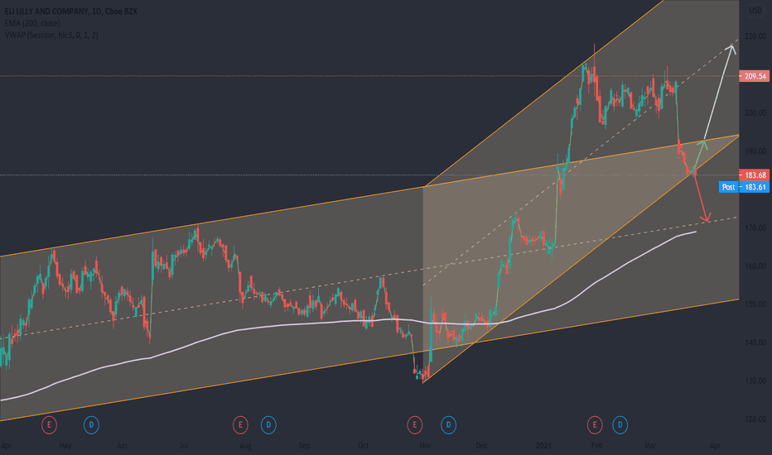Image resolution: width=772 pixels, height=455 pixels.
Task: Click the earnings E marker just before Nov
Action: point(414,424)
